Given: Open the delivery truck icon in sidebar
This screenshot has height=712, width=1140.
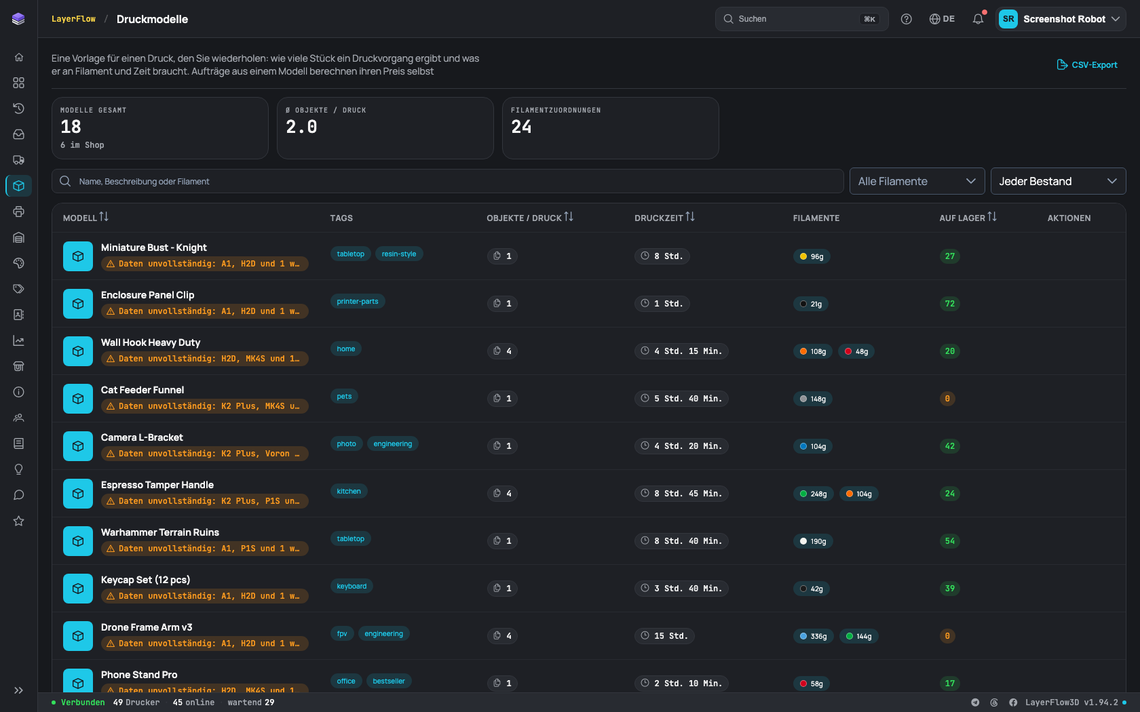Looking at the screenshot, I should 18,160.
